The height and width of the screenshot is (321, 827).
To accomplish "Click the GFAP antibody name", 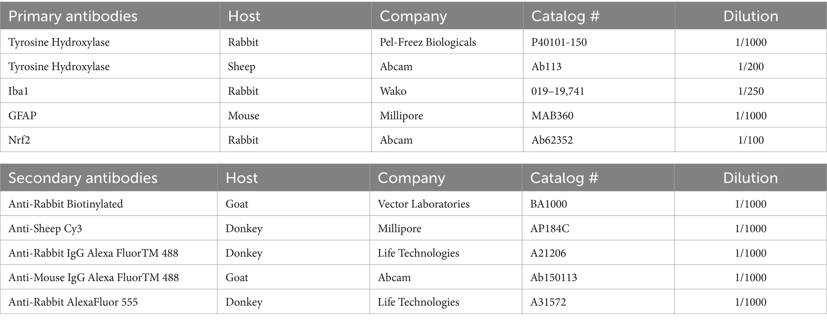I will (22, 116).
